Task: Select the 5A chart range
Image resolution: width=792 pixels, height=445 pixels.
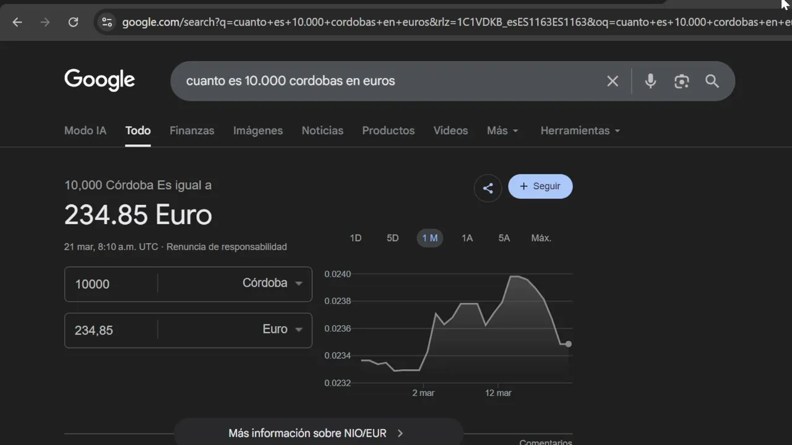Action: point(504,238)
